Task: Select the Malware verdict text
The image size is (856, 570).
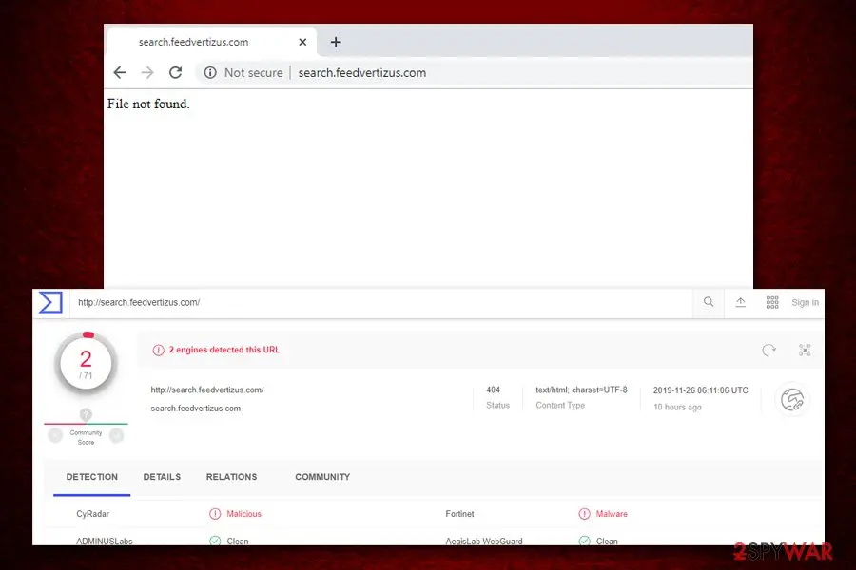Action: pyautogui.click(x=612, y=514)
